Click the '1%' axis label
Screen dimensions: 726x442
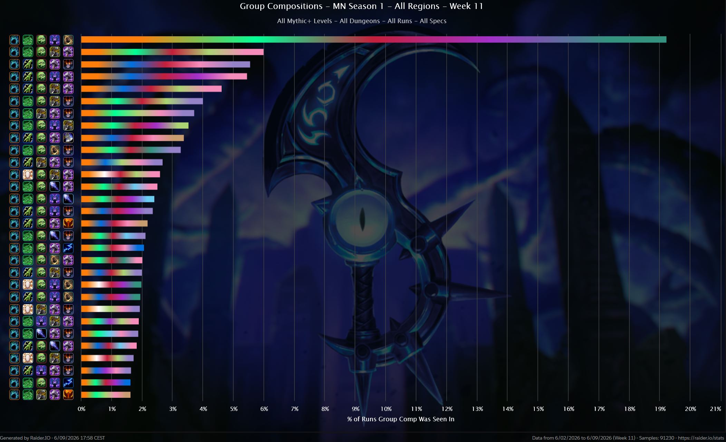[112, 409]
